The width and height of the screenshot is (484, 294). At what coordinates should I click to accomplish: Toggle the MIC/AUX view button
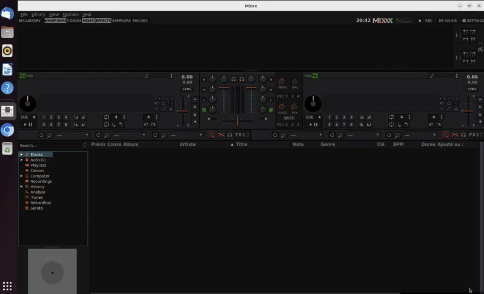[x=140, y=21]
